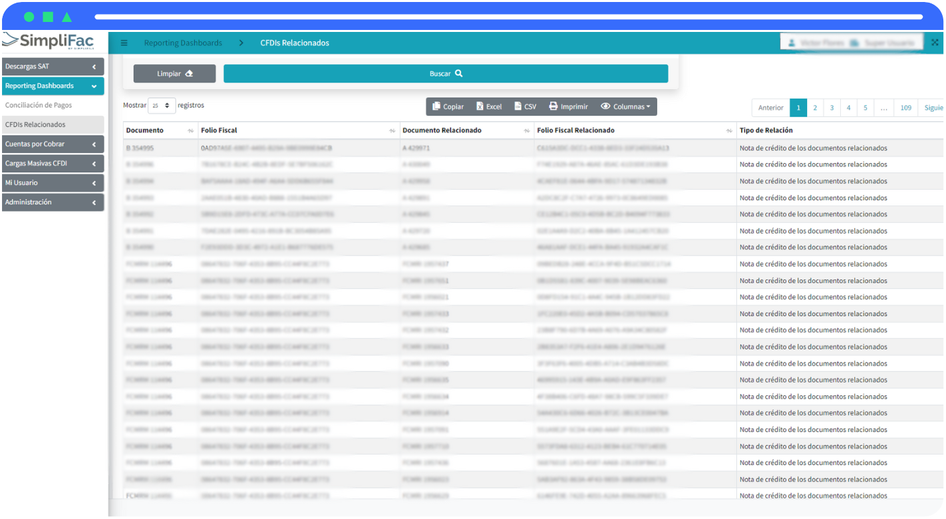Click Reporting Dashboards breadcrumb link
Screen dimensions: 946x519
(183, 43)
